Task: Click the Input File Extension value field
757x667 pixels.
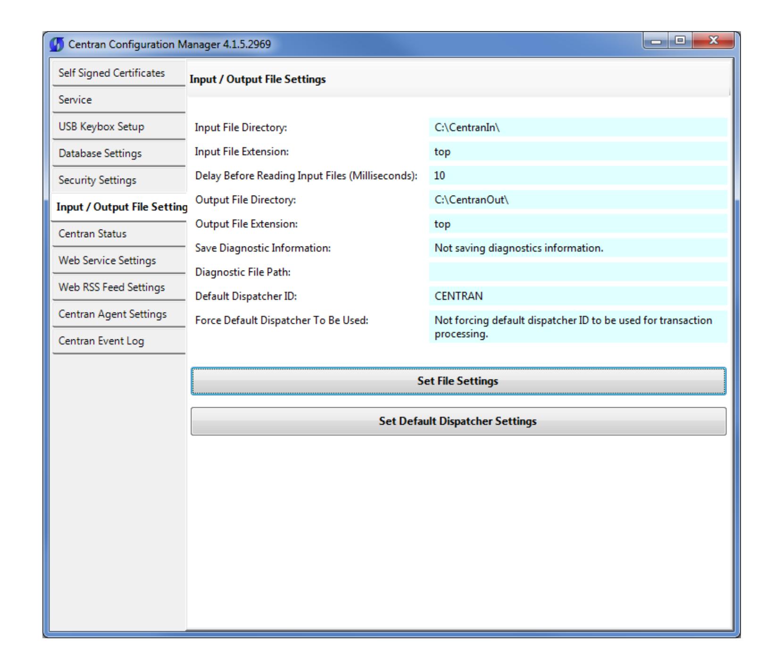Action: [578, 151]
